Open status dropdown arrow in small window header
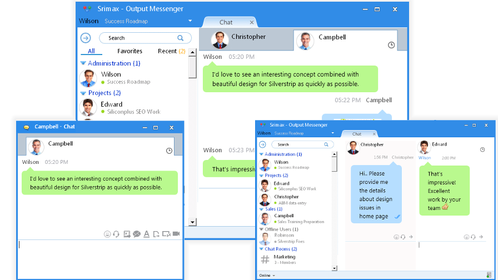 (333, 133)
